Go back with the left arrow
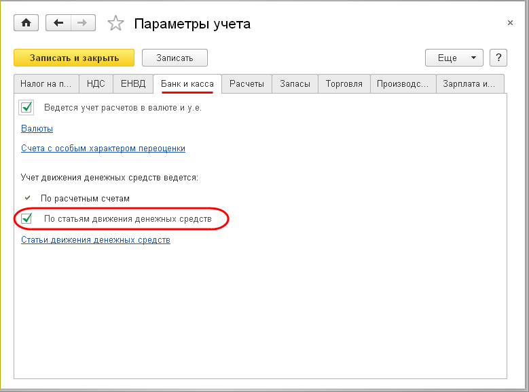The width and height of the screenshot is (529, 392). pos(58,23)
